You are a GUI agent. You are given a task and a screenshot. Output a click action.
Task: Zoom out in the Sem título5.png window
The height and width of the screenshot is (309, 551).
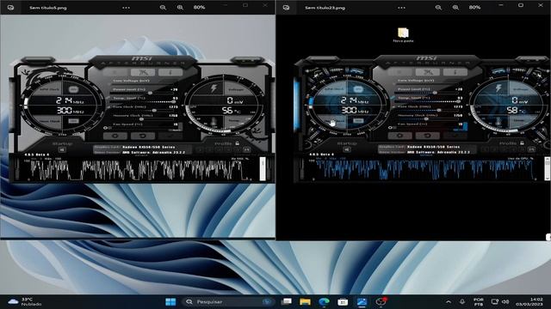point(163,8)
